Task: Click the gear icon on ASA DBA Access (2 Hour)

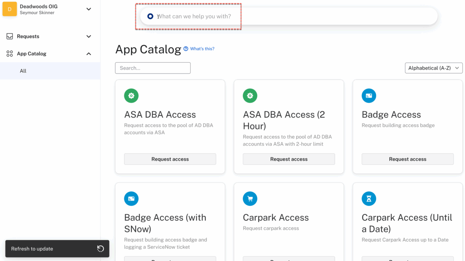Action: tap(250, 96)
